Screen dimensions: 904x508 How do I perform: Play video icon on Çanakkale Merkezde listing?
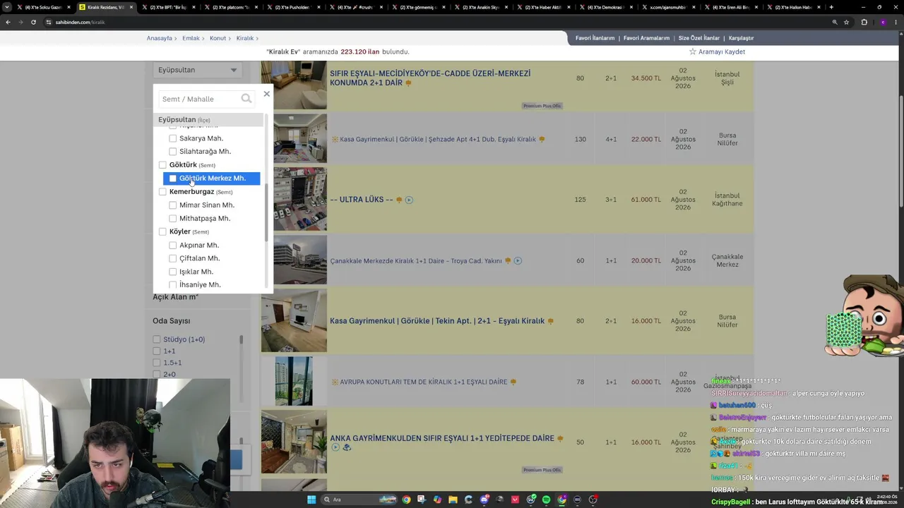pyautogui.click(x=518, y=261)
